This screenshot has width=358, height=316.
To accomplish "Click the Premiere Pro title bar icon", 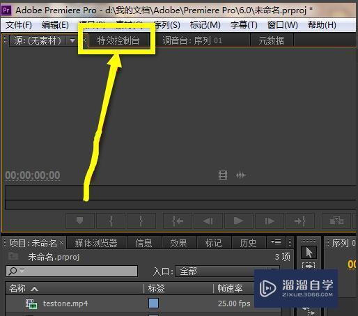I will coord(6,10).
